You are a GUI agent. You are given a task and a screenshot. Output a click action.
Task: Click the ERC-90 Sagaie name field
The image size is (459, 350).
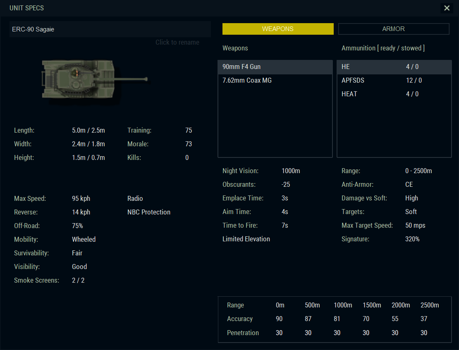coord(110,29)
